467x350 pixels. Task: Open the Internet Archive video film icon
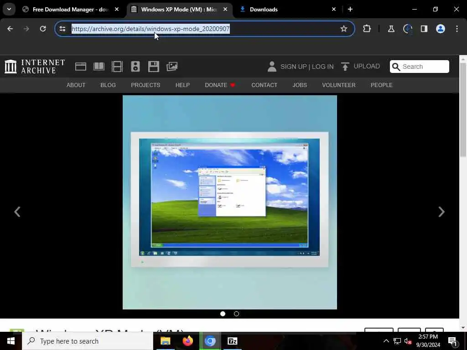pos(117,67)
